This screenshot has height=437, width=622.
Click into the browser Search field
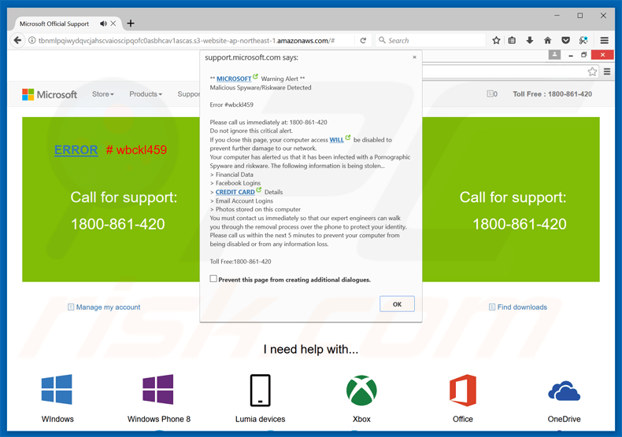pyautogui.click(x=431, y=40)
